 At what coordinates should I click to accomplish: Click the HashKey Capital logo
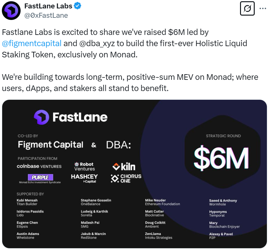(84, 178)
